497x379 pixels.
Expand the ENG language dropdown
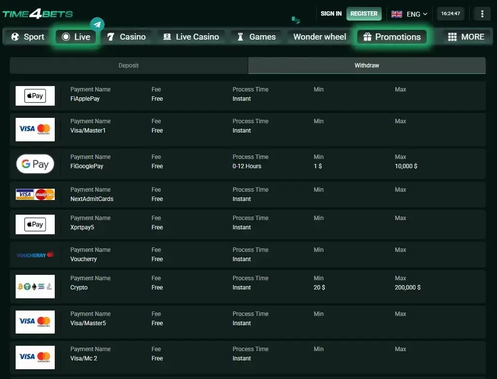(x=417, y=14)
